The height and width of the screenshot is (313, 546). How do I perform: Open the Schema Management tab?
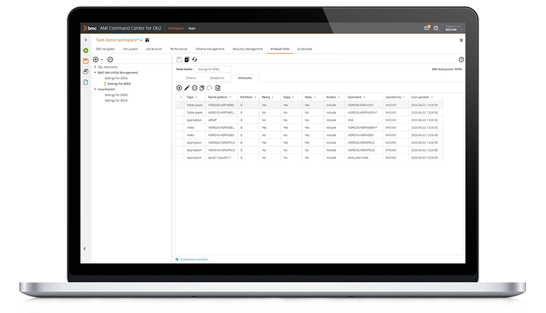pos(209,49)
